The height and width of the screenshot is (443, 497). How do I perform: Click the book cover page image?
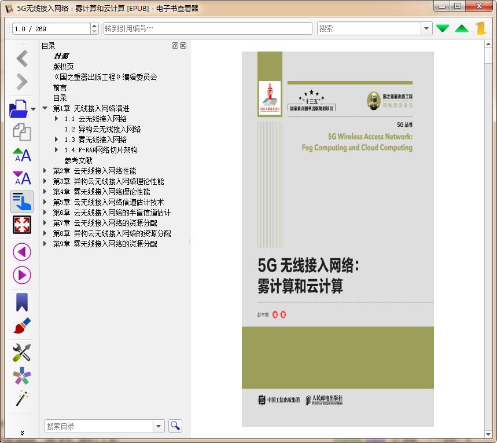(x=337, y=239)
